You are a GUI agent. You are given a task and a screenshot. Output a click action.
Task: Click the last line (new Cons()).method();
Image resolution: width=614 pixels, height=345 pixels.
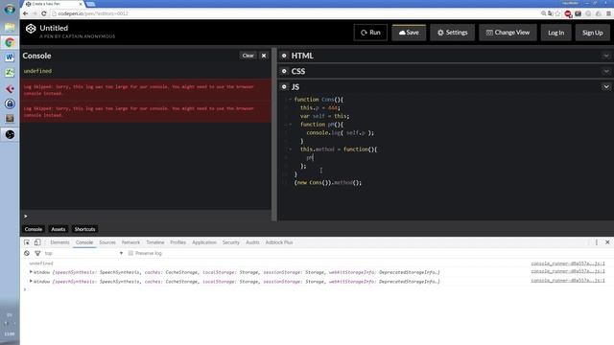(328, 183)
